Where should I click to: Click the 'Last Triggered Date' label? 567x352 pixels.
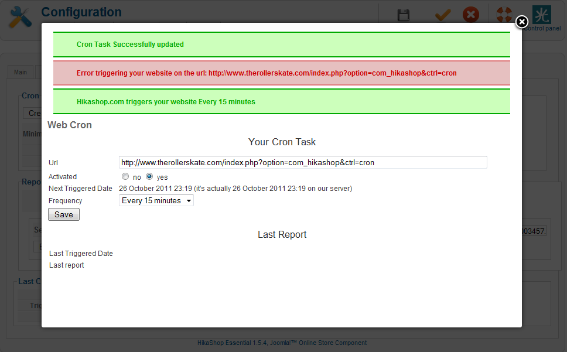click(81, 254)
